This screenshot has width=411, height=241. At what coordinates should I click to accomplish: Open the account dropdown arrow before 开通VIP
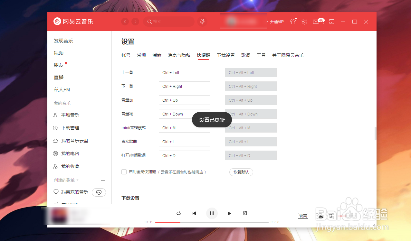267,22
